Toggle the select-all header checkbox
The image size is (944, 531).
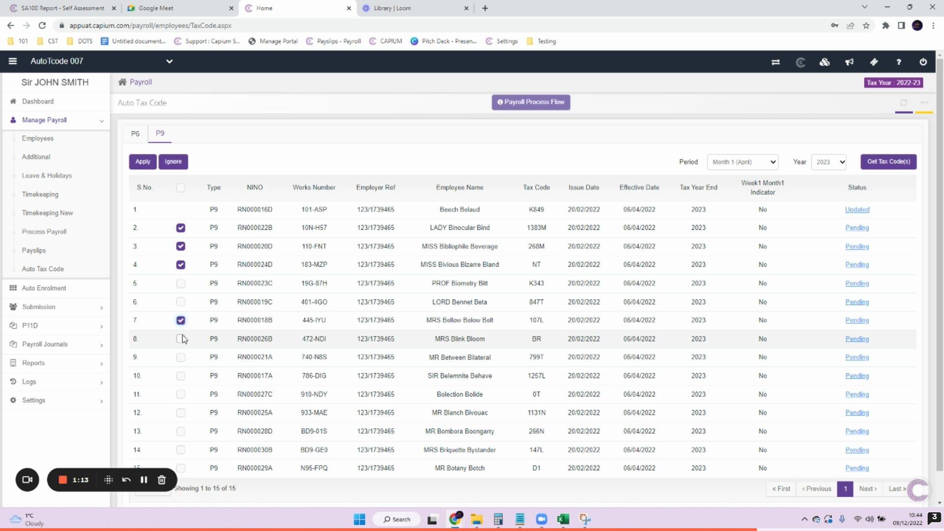pos(180,187)
